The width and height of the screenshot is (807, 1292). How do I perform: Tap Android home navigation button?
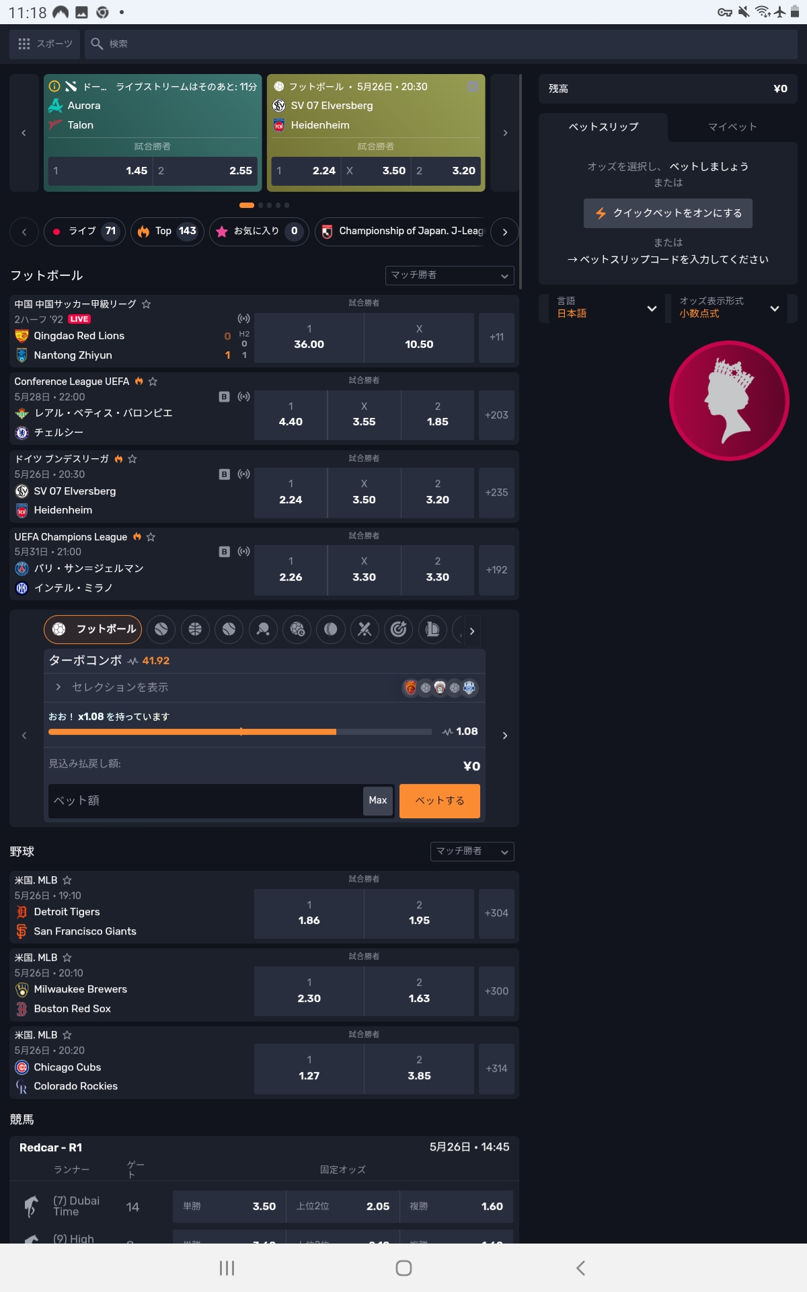403,1268
